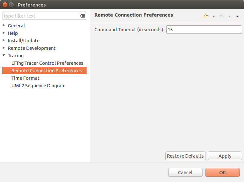
Task: Select LTTng Tracer Control Preferences
Action: 47,63
